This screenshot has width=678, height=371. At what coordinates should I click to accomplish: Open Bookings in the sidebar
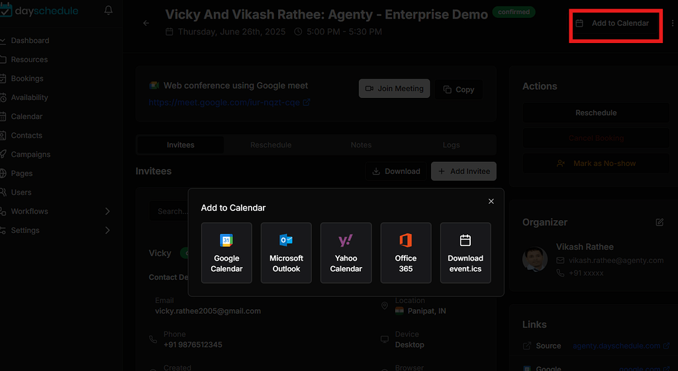click(x=26, y=79)
